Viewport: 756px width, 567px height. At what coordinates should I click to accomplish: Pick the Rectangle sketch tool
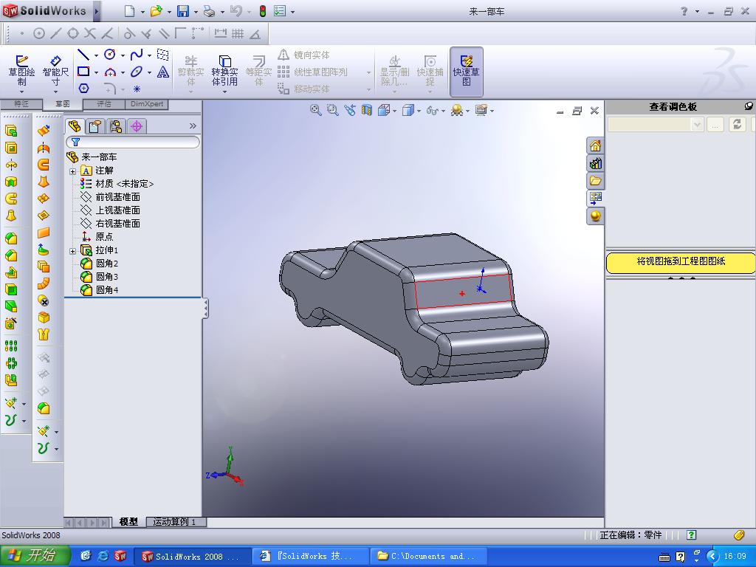[83, 72]
